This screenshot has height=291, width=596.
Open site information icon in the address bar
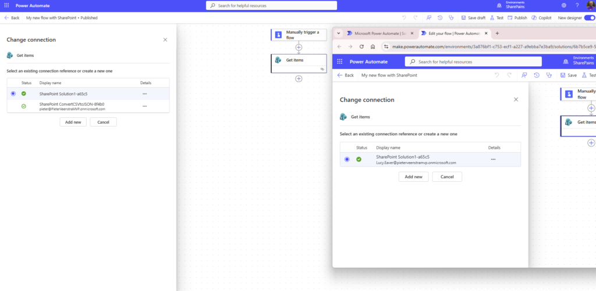tap(386, 46)
